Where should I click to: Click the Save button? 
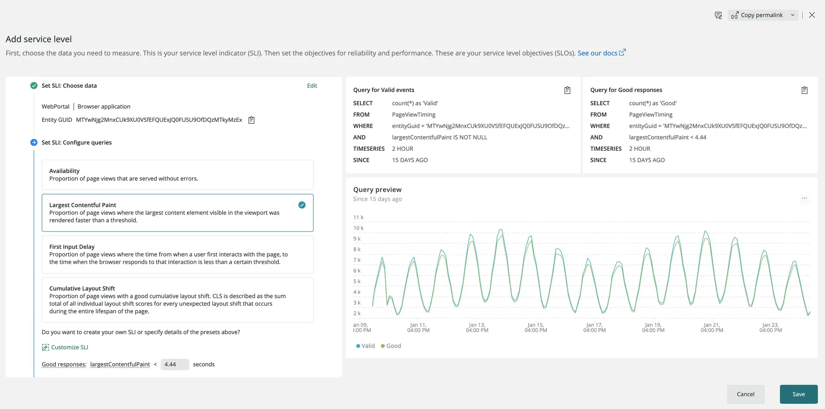point(798,394)
